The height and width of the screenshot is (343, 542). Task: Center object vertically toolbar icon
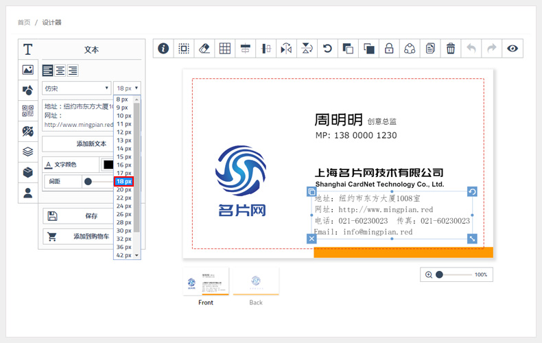(266, 49)
